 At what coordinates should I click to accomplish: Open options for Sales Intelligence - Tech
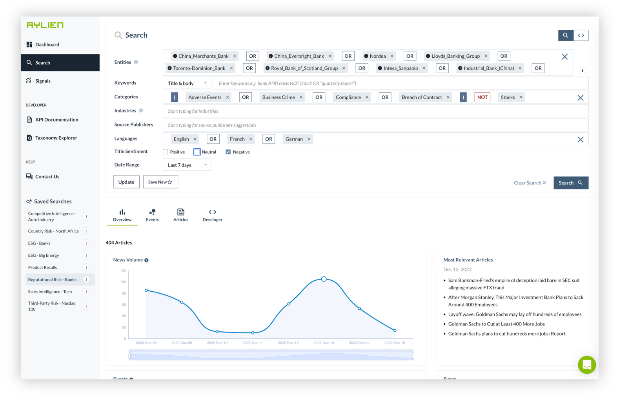tap(86, 292)
